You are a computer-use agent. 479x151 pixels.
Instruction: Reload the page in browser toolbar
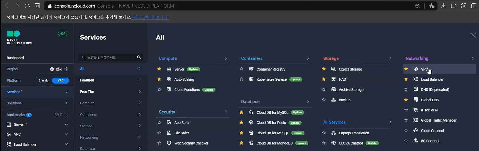(x=27, y=6)
